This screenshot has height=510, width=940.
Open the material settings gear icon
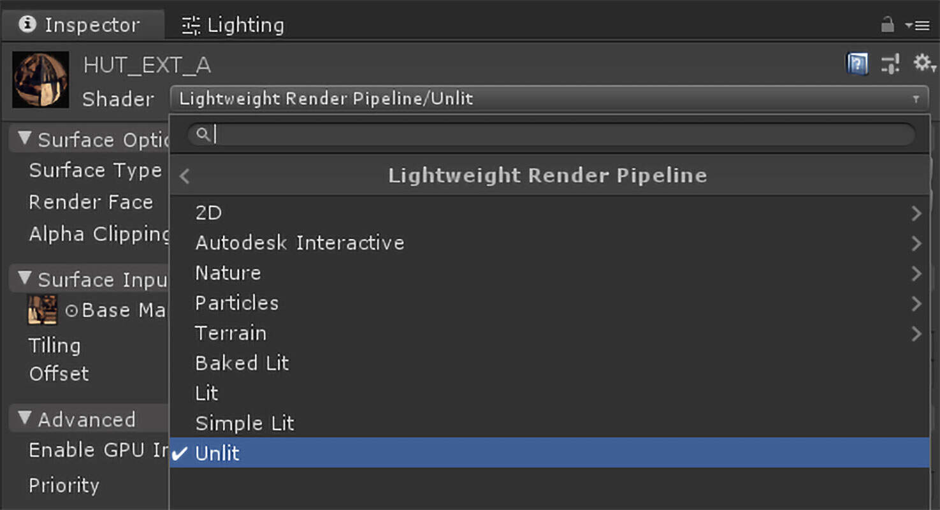(923, 63)
